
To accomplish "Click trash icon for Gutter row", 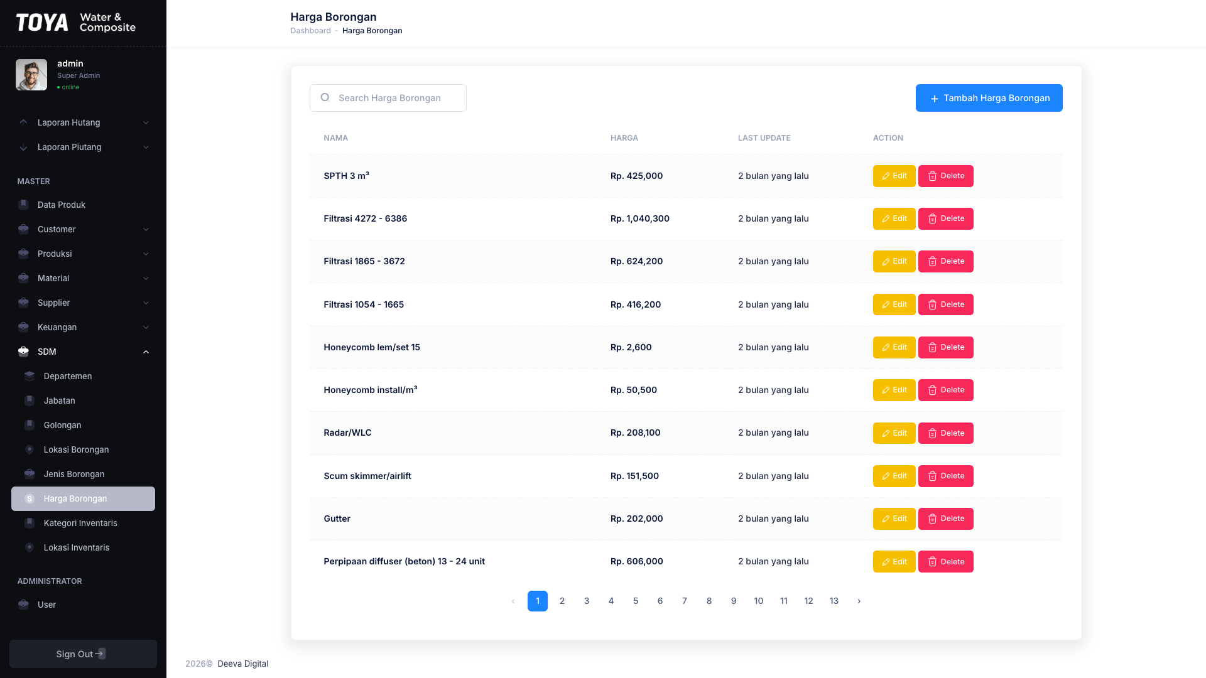I will (x=932, y=519).
